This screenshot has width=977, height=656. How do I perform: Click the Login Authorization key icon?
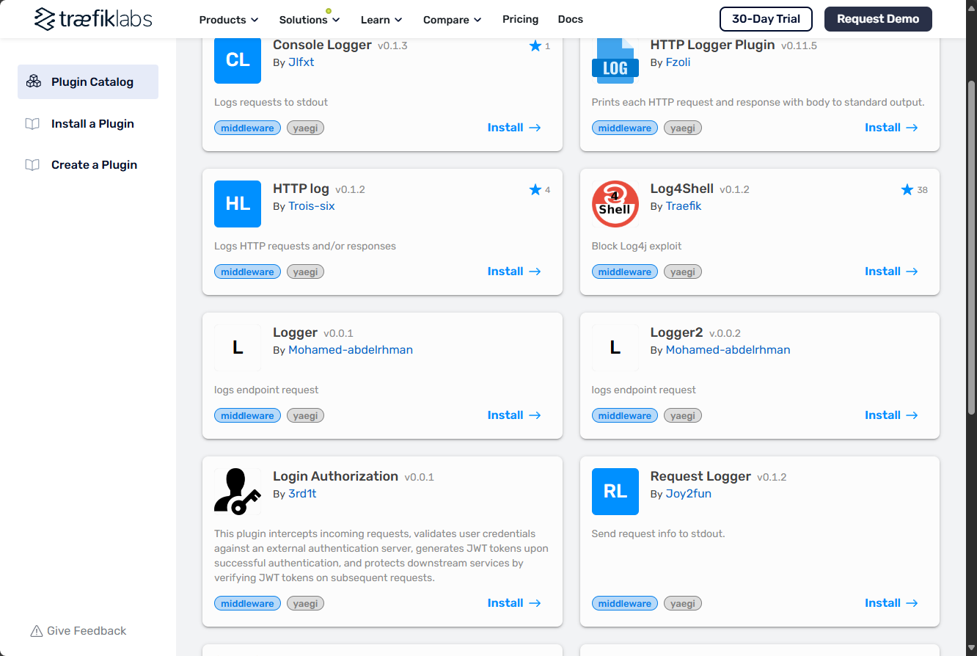point(238,491)
